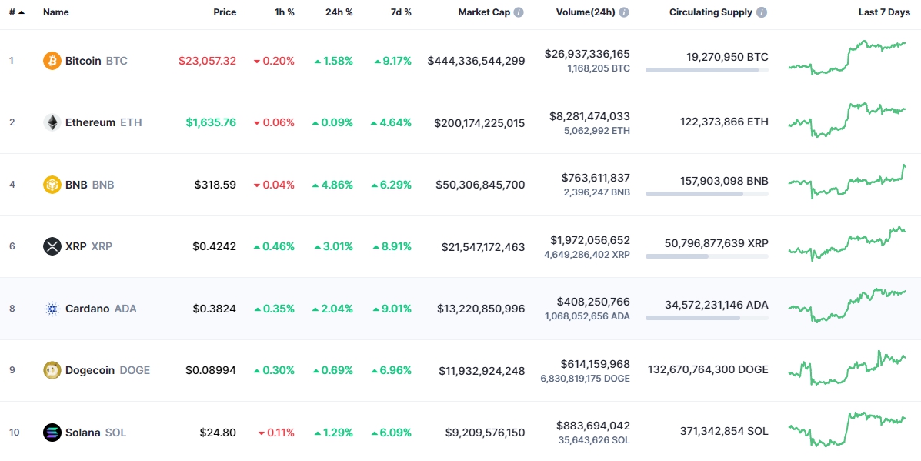Open the Volume(24h) info tooltip icon

click(x=624, y=12)
